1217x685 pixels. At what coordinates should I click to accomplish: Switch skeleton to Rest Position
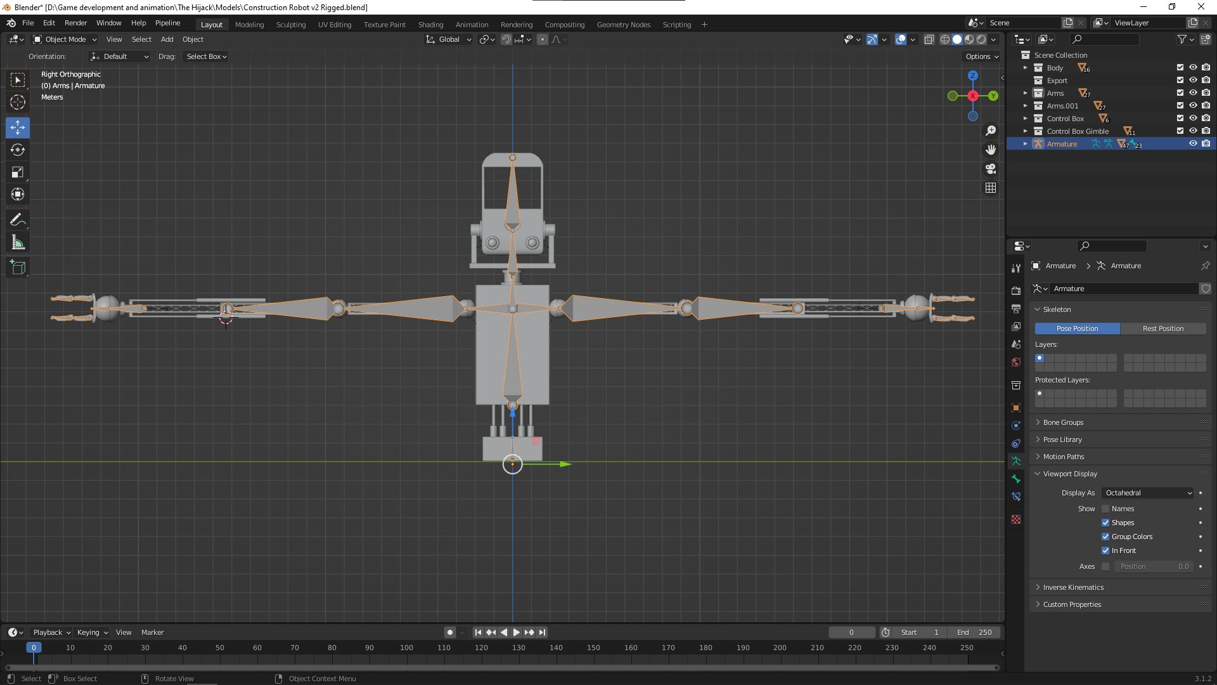(1162, 329)
